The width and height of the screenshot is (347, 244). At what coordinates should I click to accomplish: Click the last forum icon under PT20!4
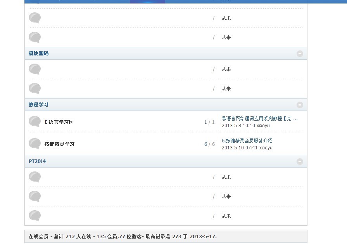click(34, 216)
